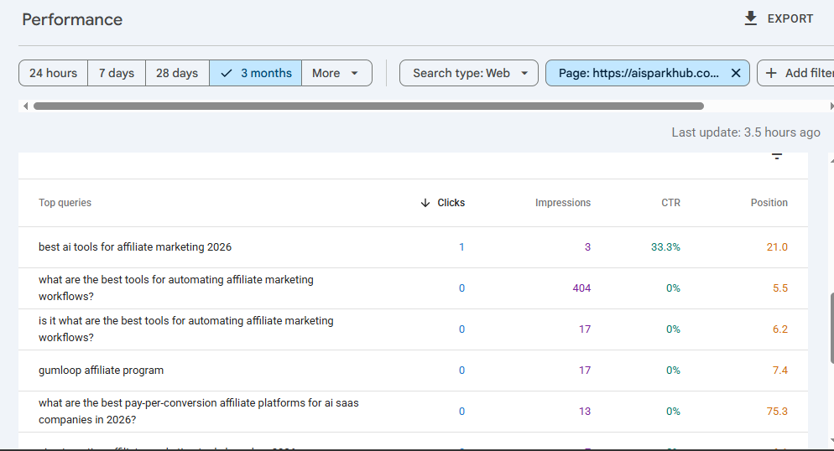Click impressions value 404
The image size is (834, 451).
coord(581,288)
